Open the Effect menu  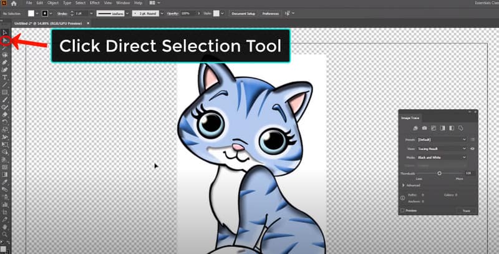[95, 3]
